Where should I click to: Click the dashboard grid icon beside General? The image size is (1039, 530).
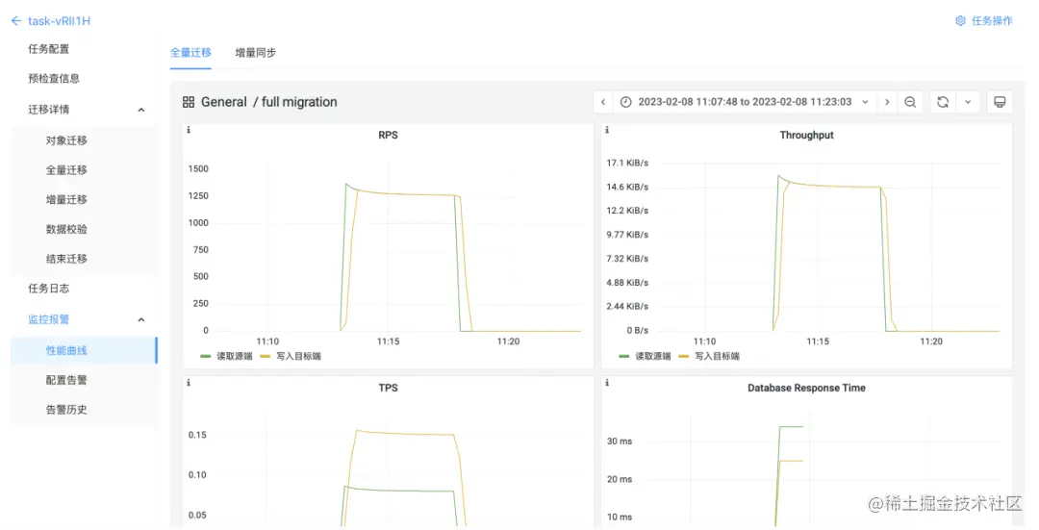pyautogui.click(x=189, y=102)
